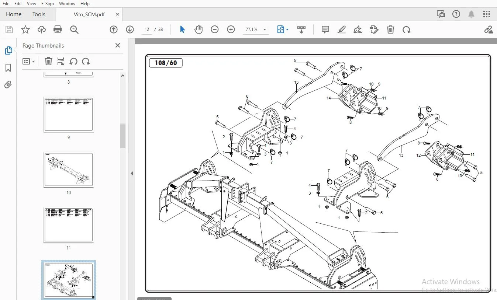Switch to the Tools tab

coord(39,14)
